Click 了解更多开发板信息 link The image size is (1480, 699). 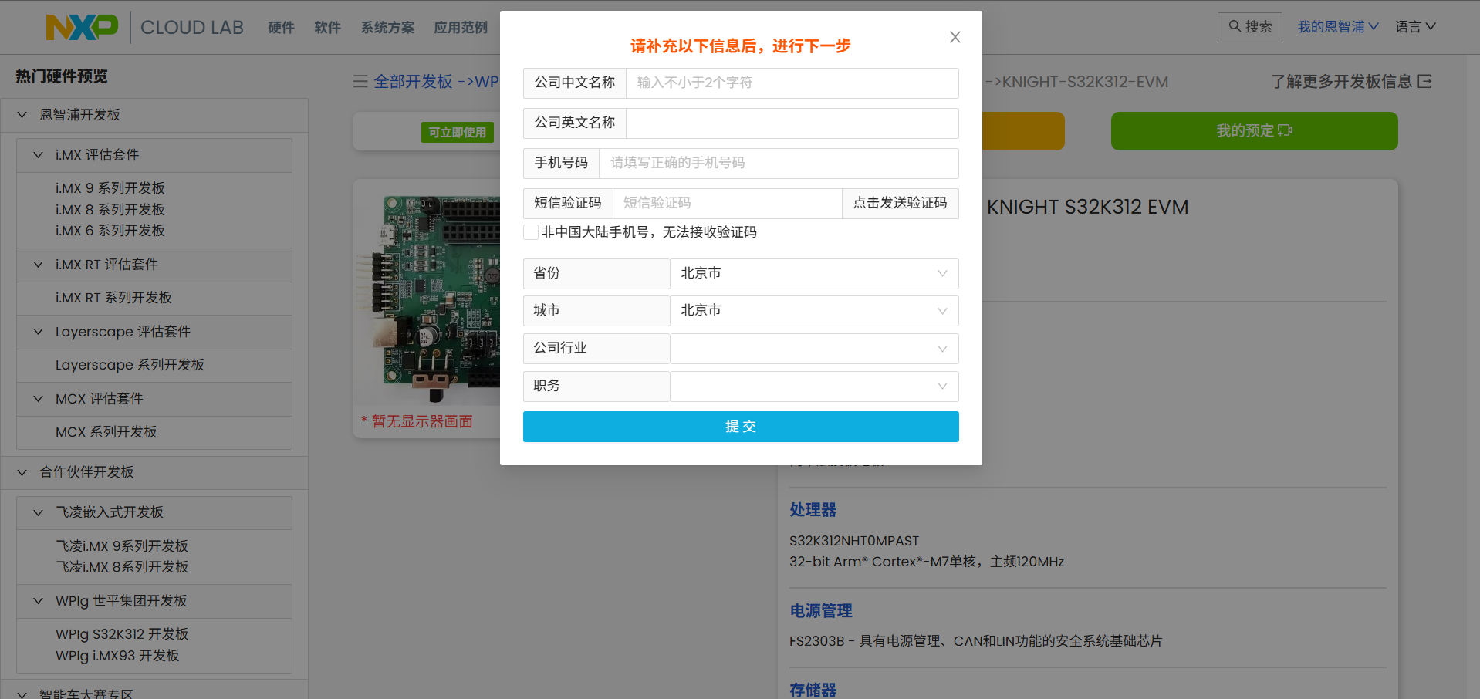click(x=1341, y=82)
